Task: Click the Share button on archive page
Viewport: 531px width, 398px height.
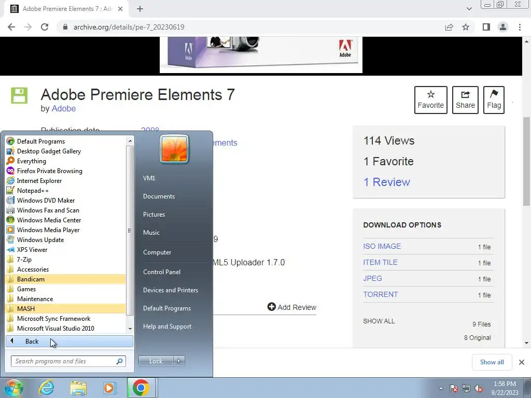Action: click(x=465, y=100)
